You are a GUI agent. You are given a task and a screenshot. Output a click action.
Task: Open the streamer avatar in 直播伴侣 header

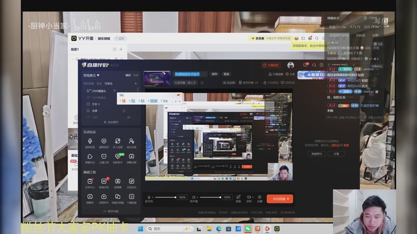[291, 65]
